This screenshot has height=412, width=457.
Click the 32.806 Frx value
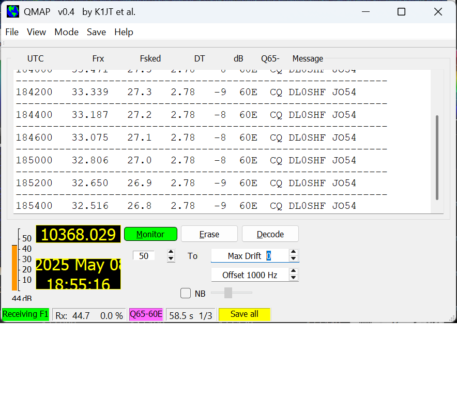(90, 160)
